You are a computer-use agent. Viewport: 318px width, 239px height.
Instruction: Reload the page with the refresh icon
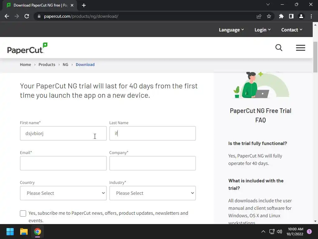[27, 16]
